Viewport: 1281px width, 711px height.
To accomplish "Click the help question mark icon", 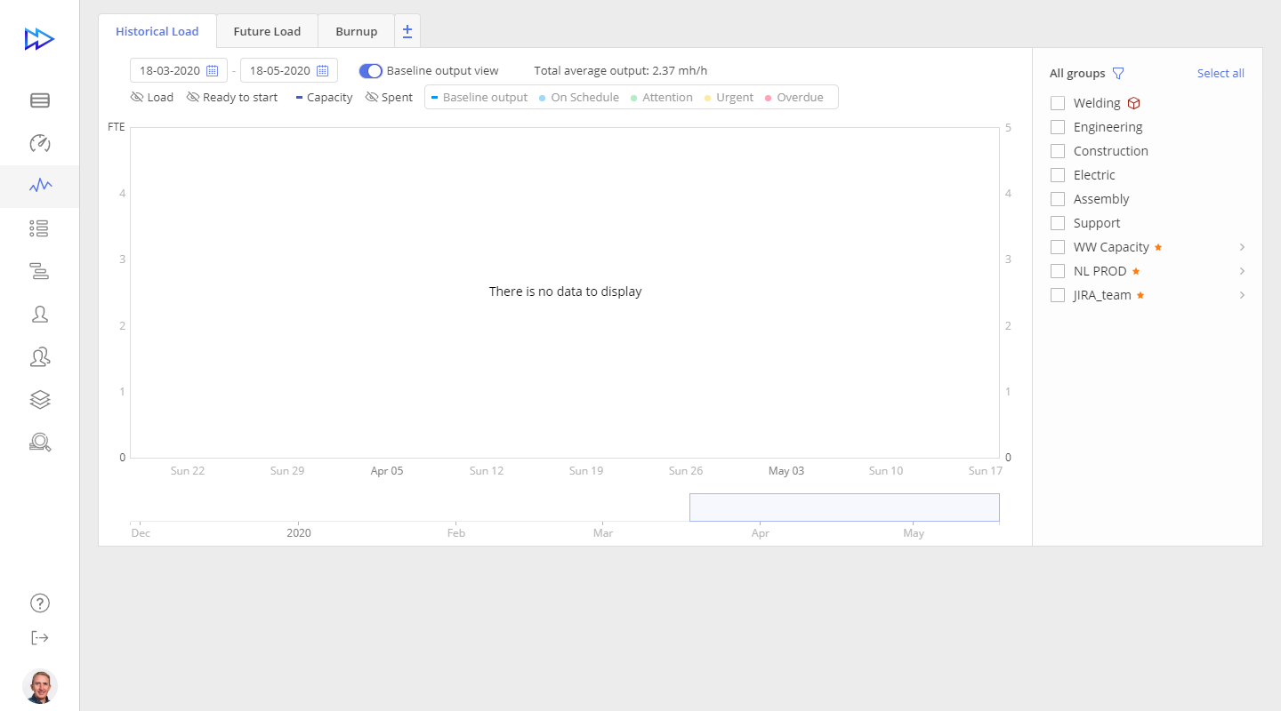I will coord(39,603).
